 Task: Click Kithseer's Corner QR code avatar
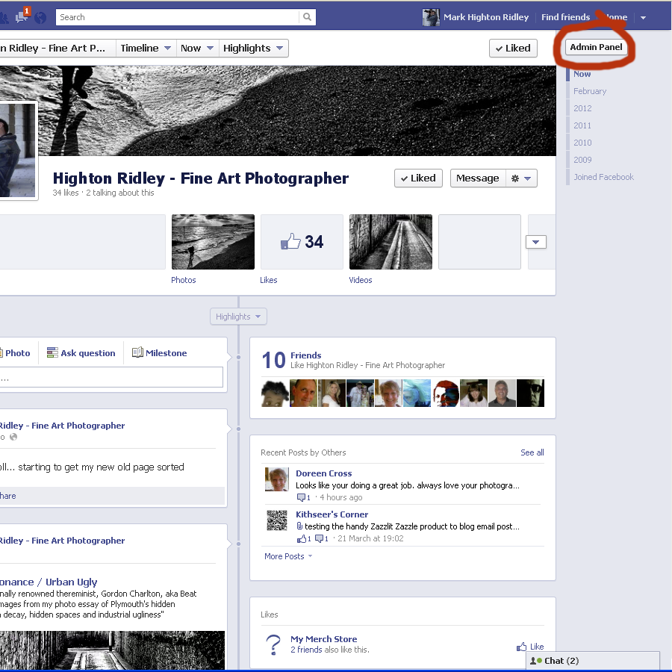277,520
